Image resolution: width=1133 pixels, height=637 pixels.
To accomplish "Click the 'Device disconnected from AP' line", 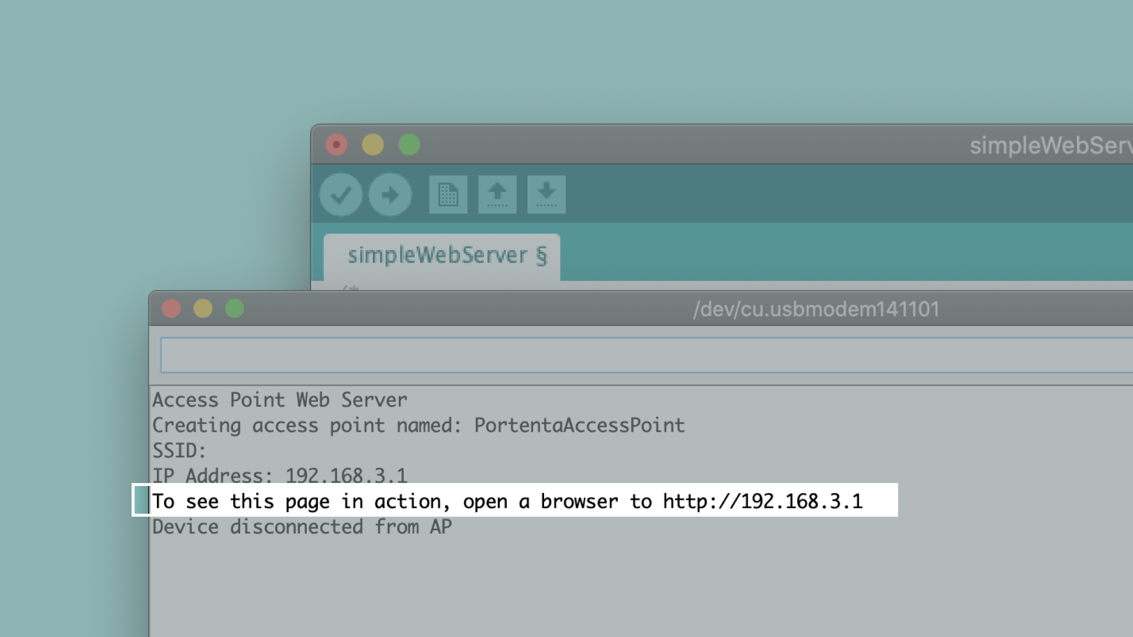I will (x=302, y=527).
